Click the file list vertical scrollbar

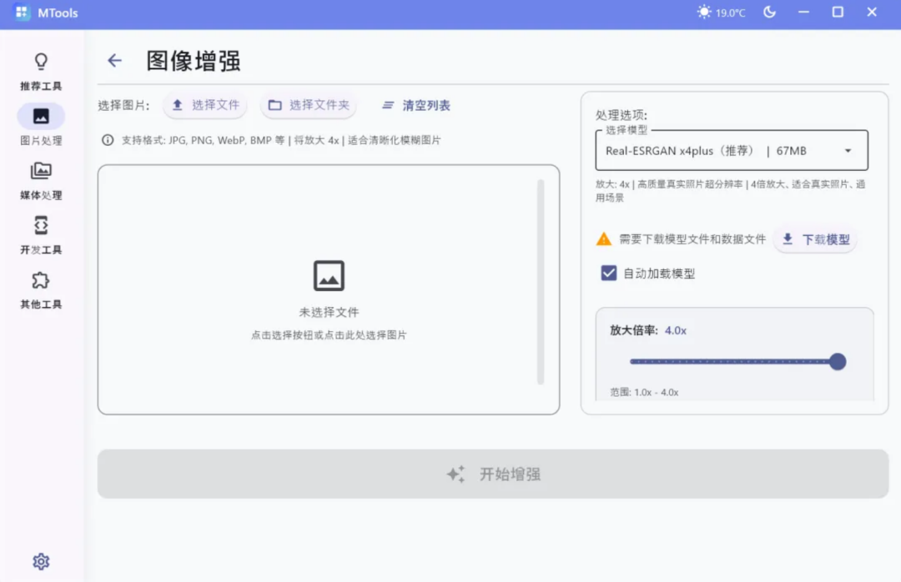point(540,282)
